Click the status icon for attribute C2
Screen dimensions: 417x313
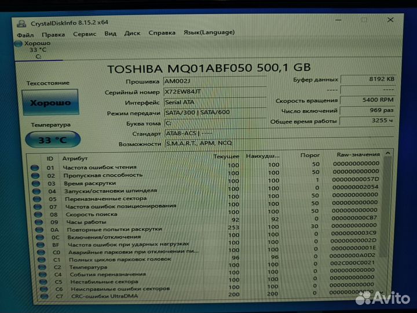pos(42,267)
